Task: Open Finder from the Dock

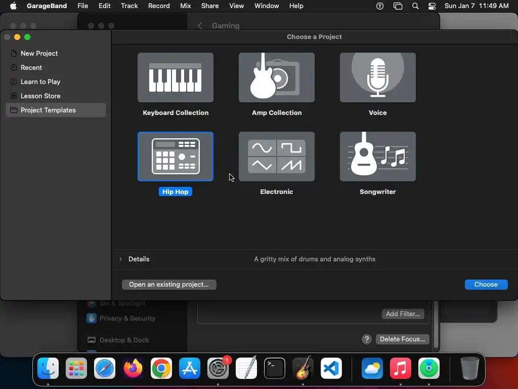Action: tap(48, 368)
